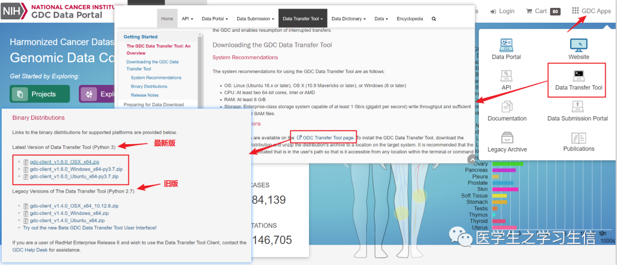Viewport: 617px width, 265px height.
Task: Open the Encyclopedia menu item
Action: (410, 18)
